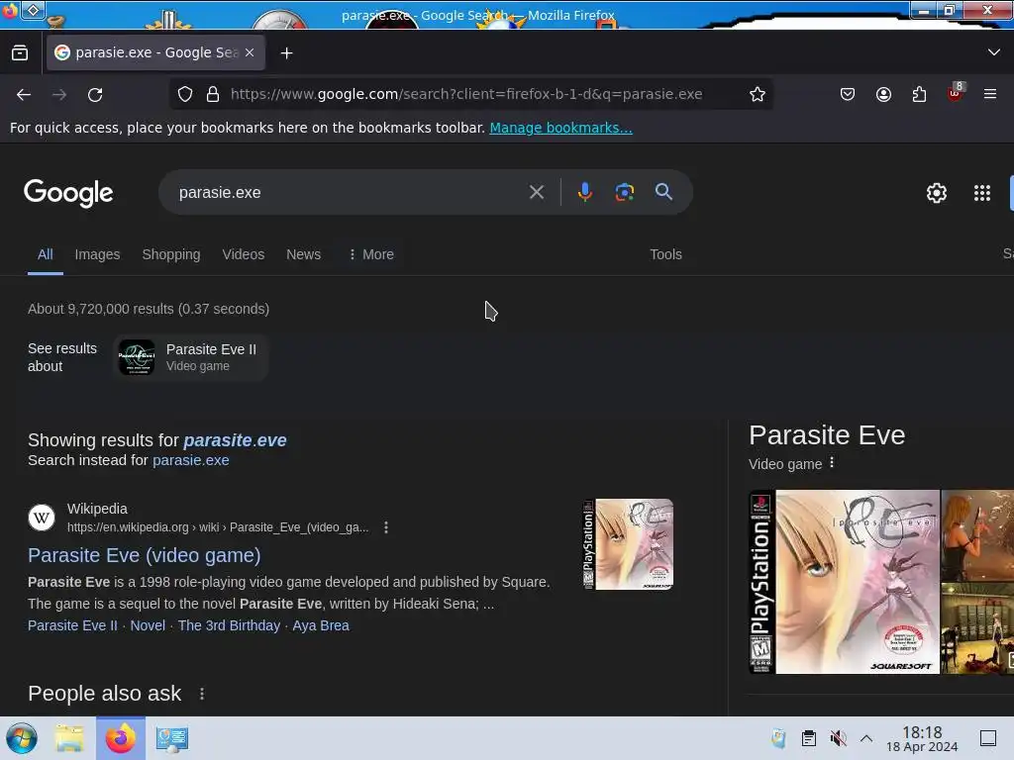Show site security lock information
Image resolution: width=1014 pixels, height=760 pixels.
click(213, 94)
